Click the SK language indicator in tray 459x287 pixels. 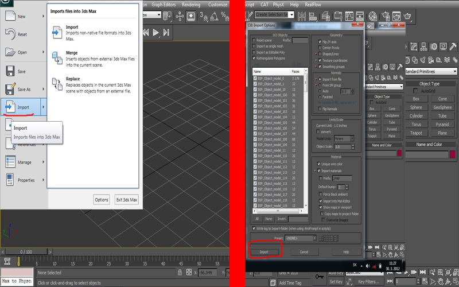point(355,265)
